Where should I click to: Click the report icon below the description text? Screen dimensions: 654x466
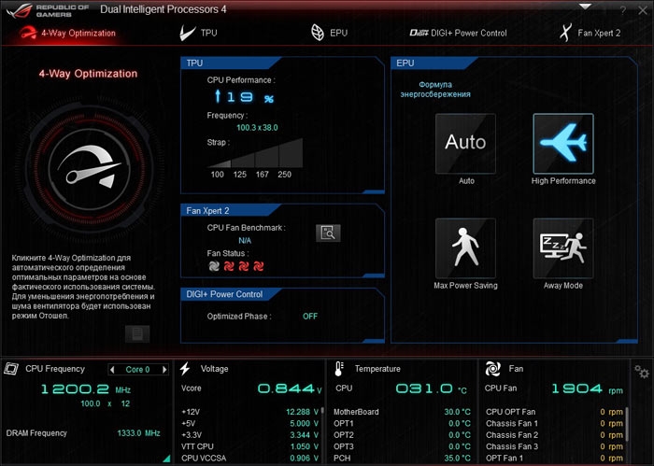pos(136,333)
